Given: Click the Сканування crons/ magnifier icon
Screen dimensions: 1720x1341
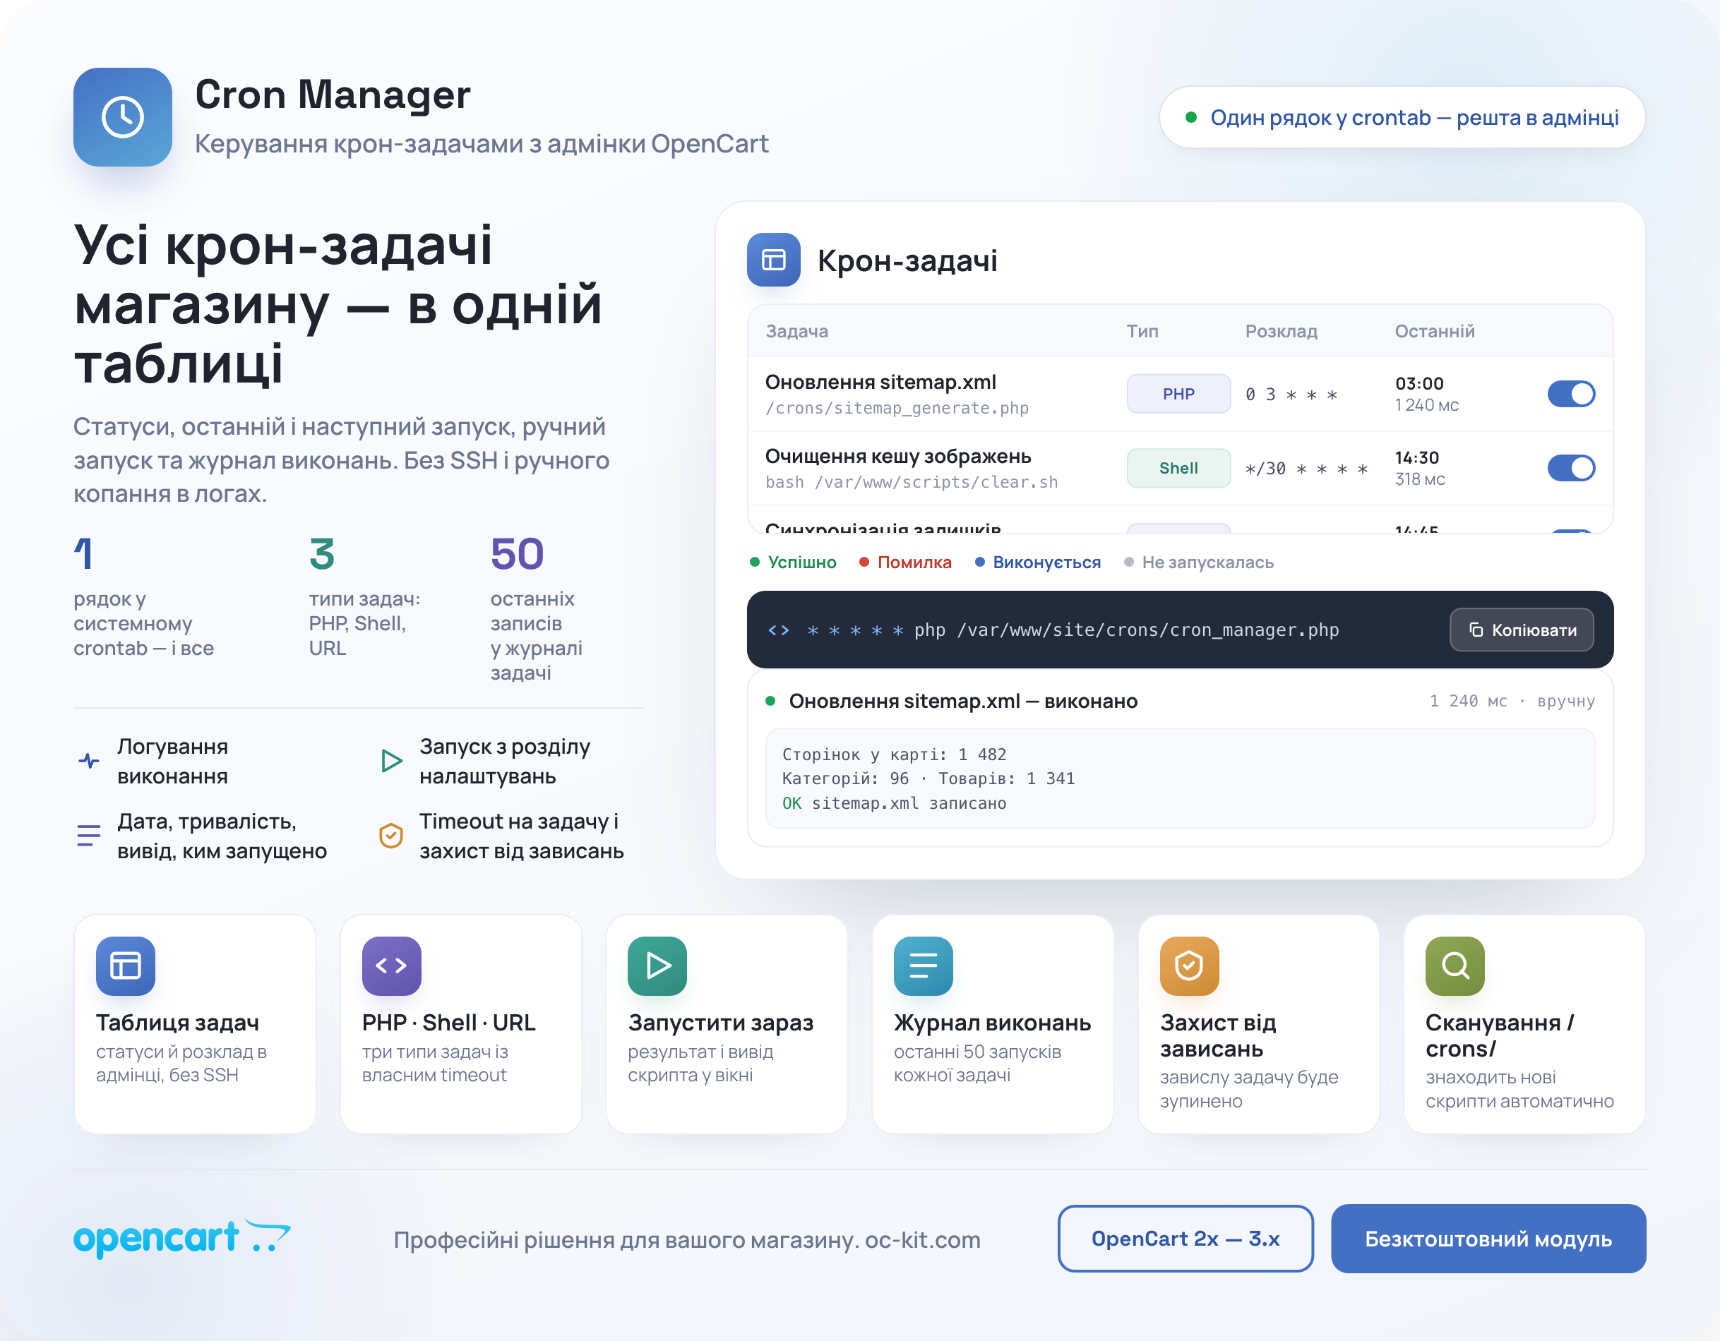Looking at the screenshot, I should (1455, 966).
